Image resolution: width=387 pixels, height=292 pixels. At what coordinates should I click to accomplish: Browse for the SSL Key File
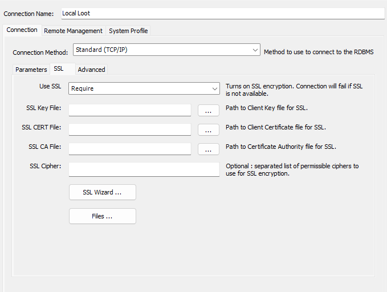(209, 110)
